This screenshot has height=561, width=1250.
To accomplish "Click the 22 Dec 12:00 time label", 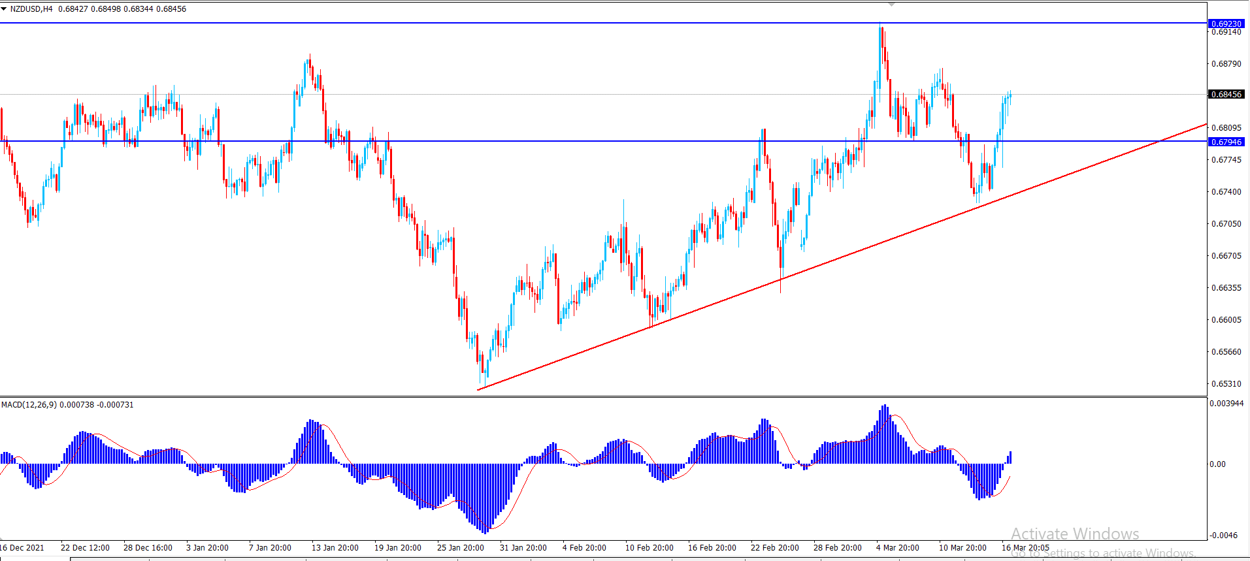I will pos(85,548).
